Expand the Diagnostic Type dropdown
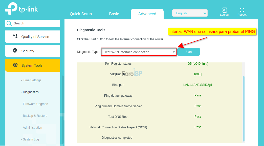This screenshot has width=264, height=146. tap(139, 52)
